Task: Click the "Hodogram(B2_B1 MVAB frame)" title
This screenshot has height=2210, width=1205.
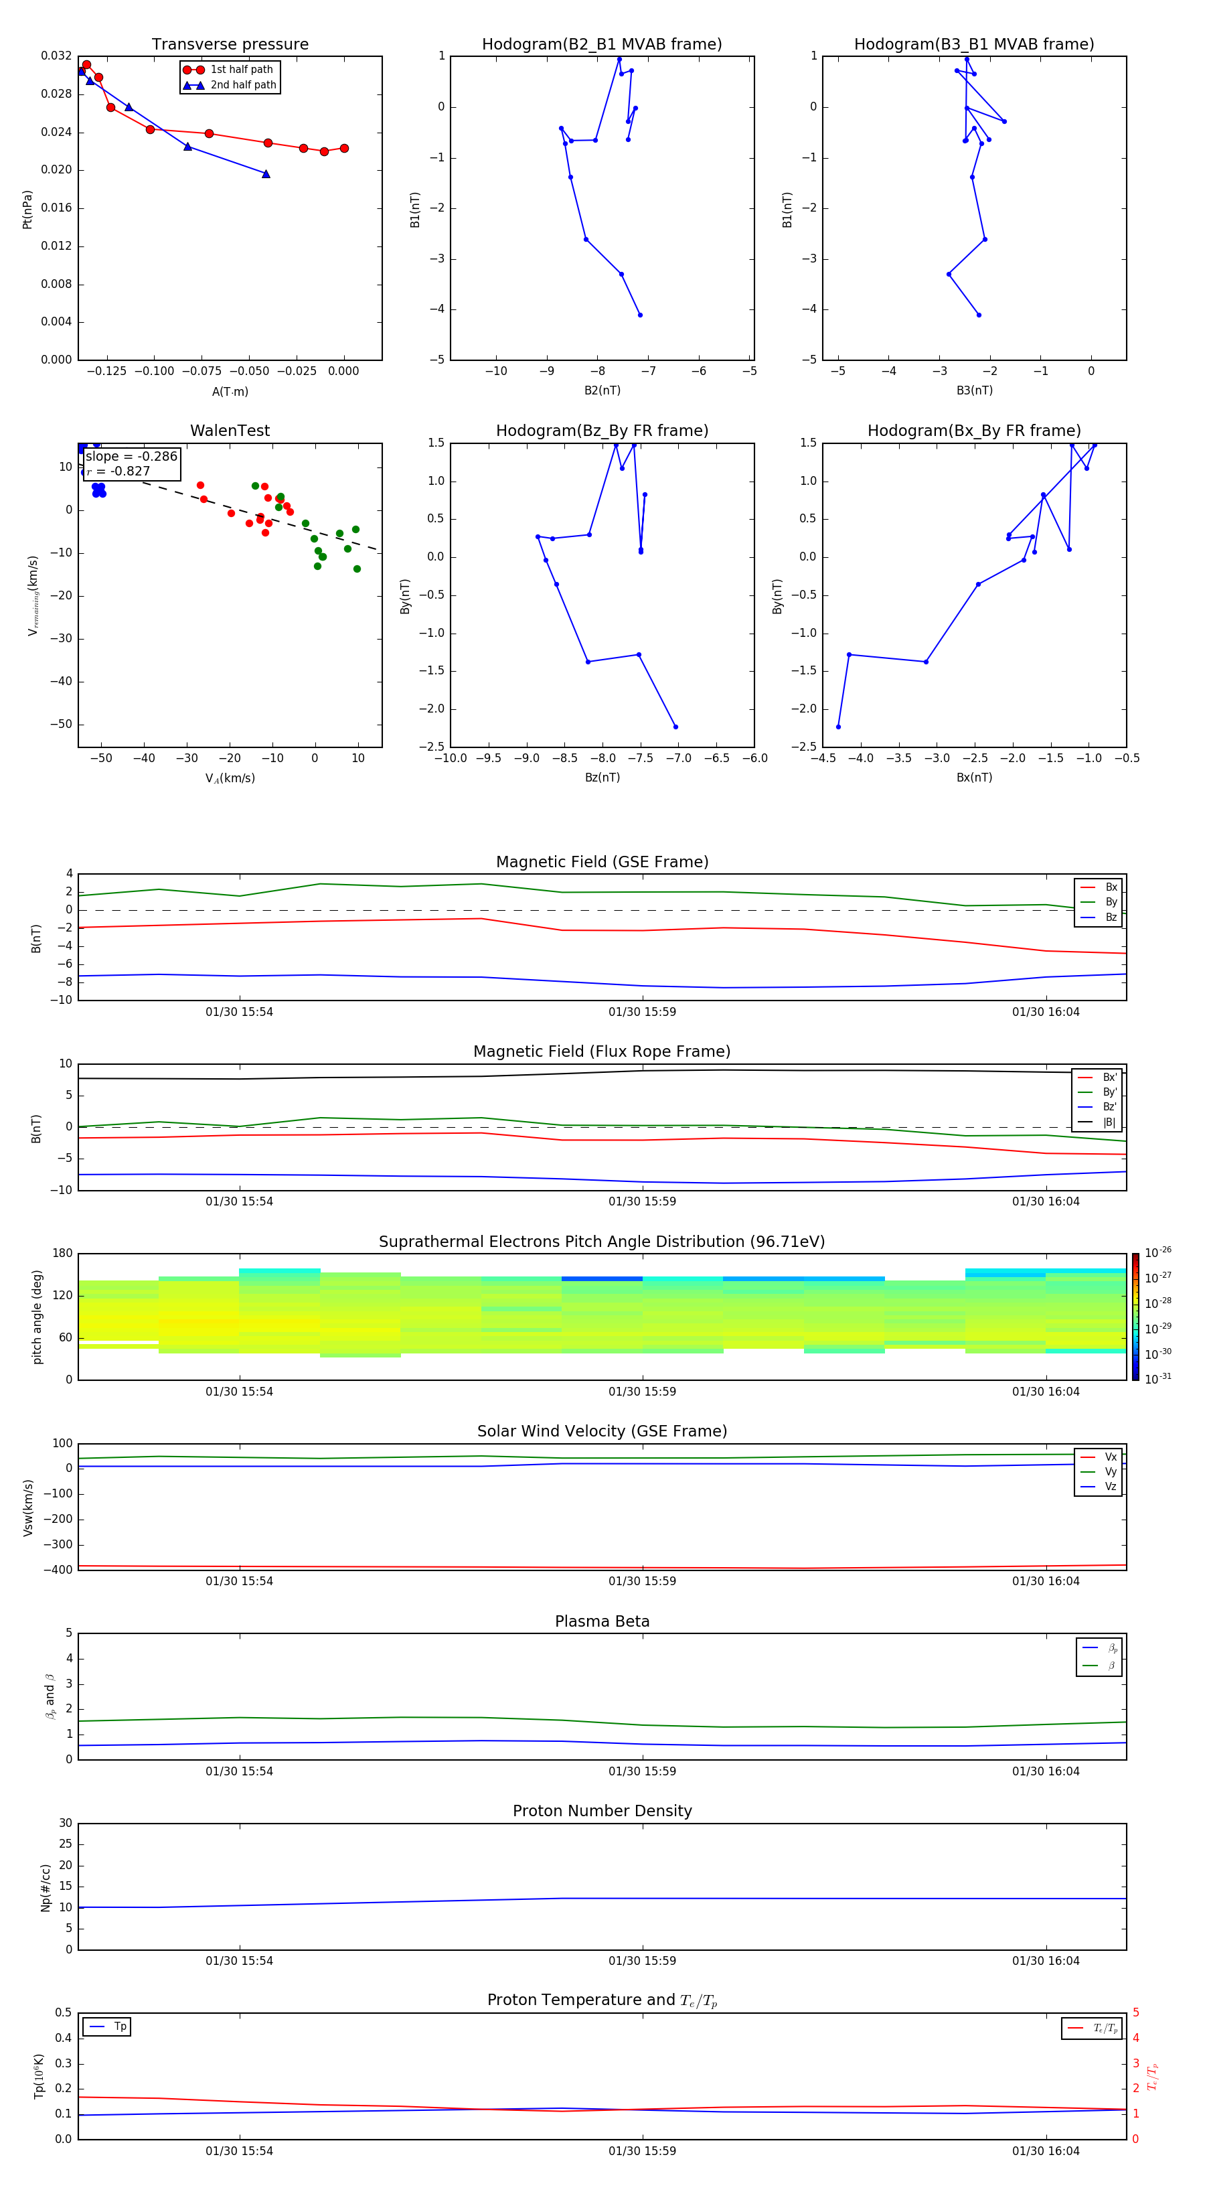Action: coord(602,45)
